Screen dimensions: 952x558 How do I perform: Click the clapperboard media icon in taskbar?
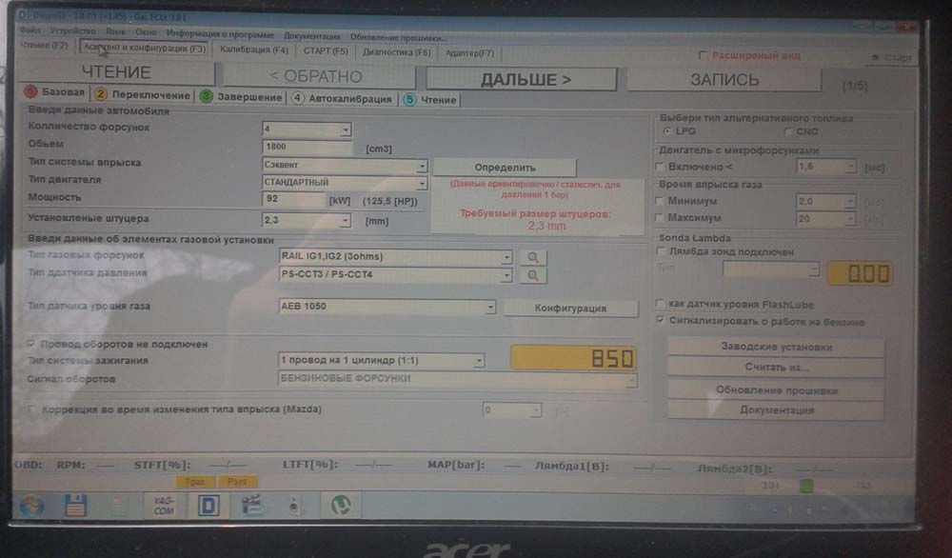tap(251, 505)
